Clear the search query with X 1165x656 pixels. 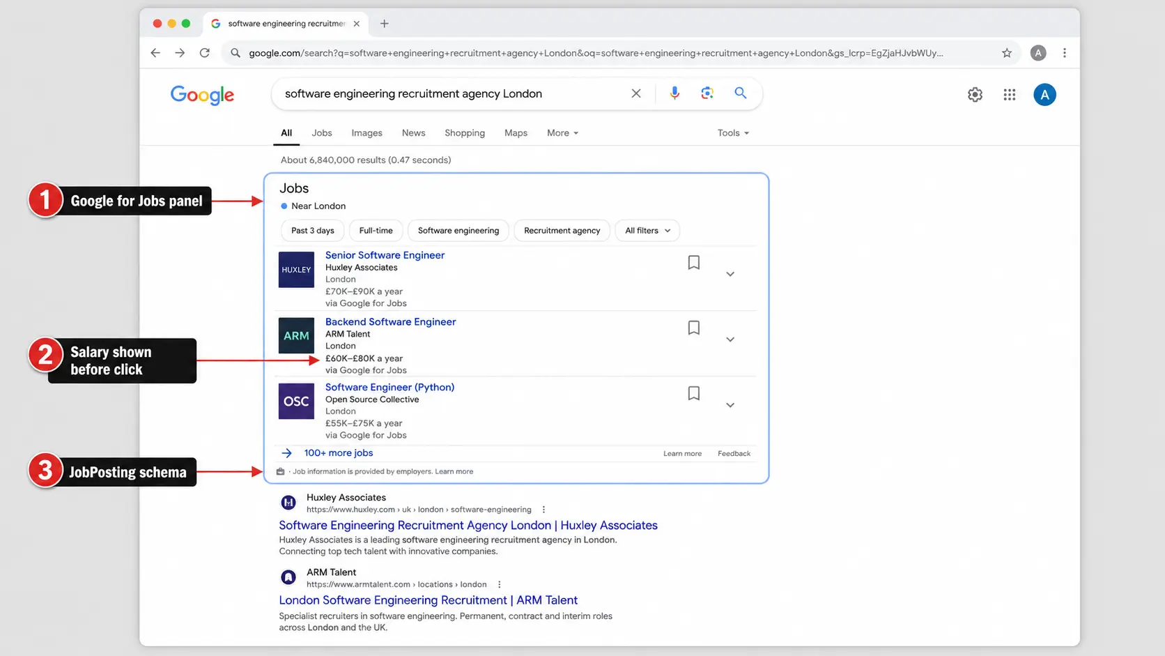point(636,93)
